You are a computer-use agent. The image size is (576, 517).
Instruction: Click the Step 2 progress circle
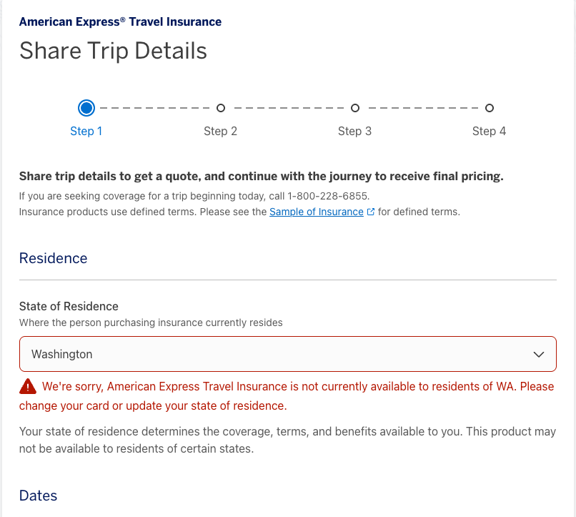pos(221,108)
